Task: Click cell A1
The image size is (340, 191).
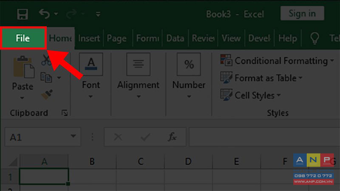Action: coord(44,176)
